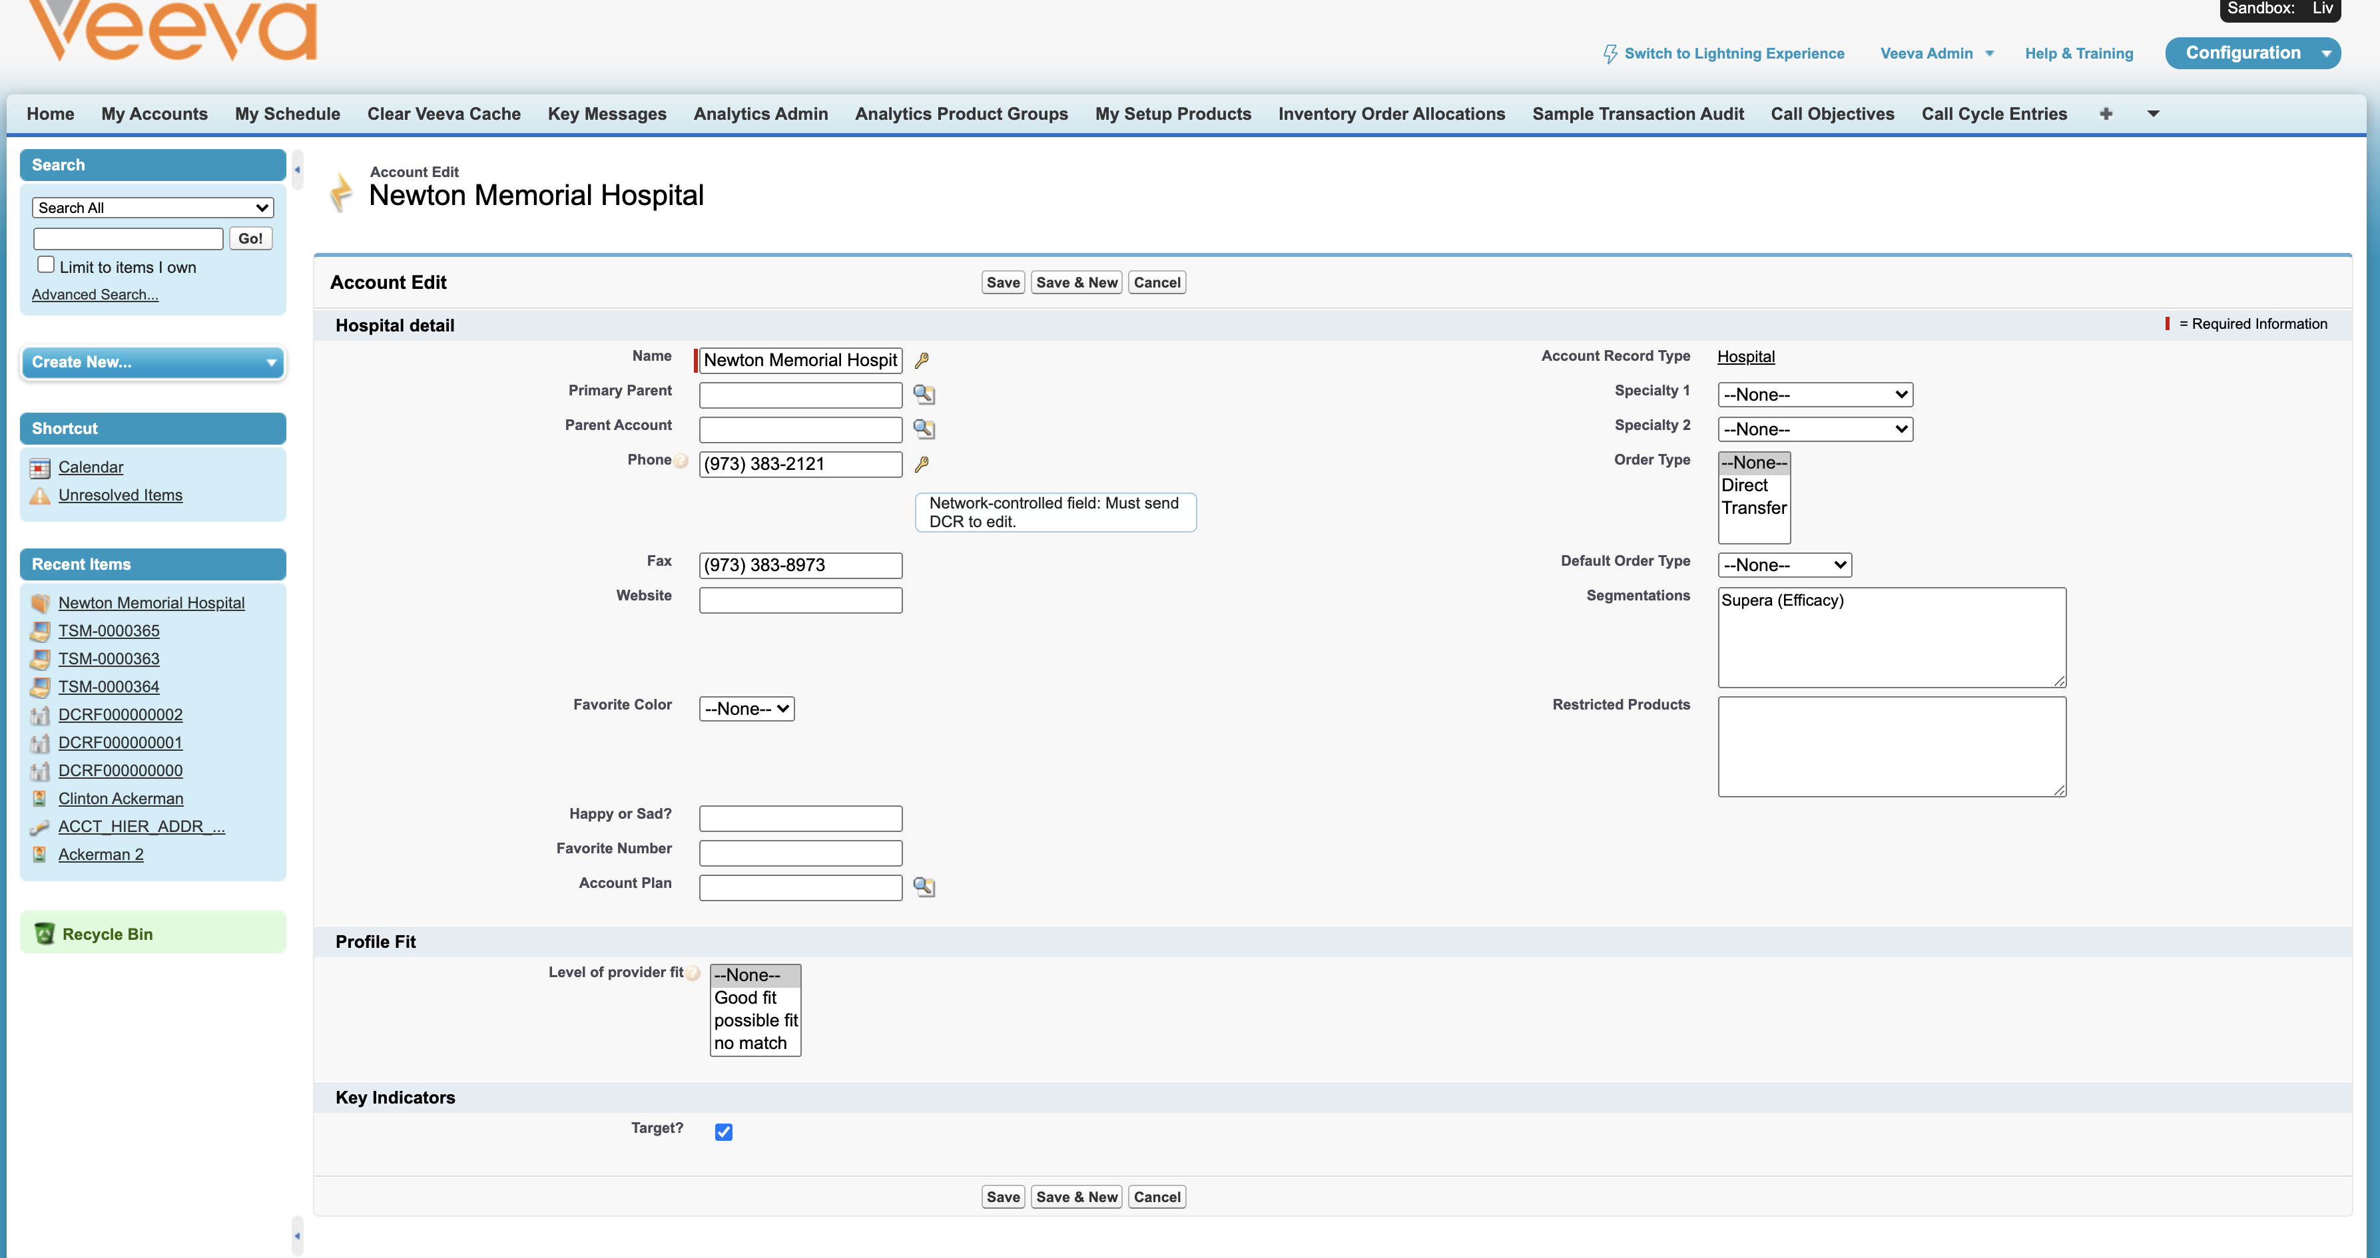Uncheck the Target checkbox
This screenshot has width=2380, height=1258.
[x=723, y=1132]
